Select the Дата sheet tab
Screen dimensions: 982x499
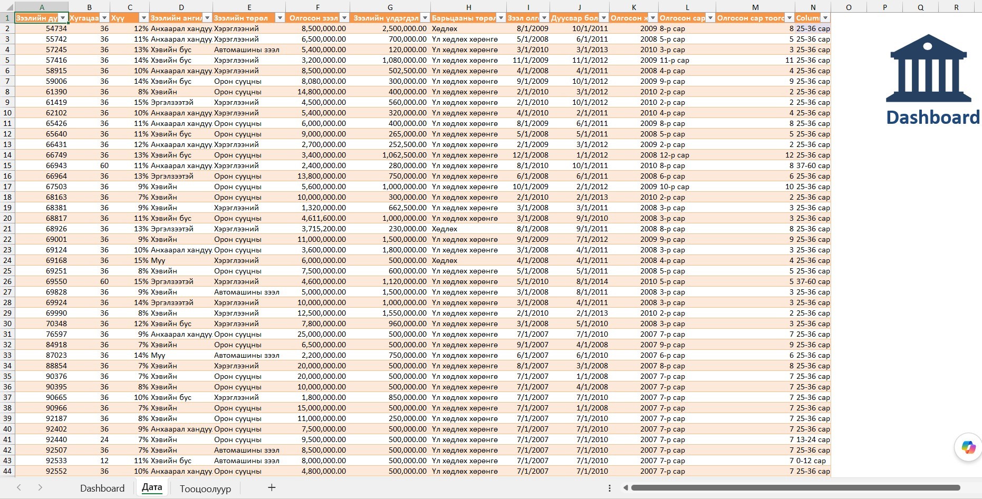(152, 487)
